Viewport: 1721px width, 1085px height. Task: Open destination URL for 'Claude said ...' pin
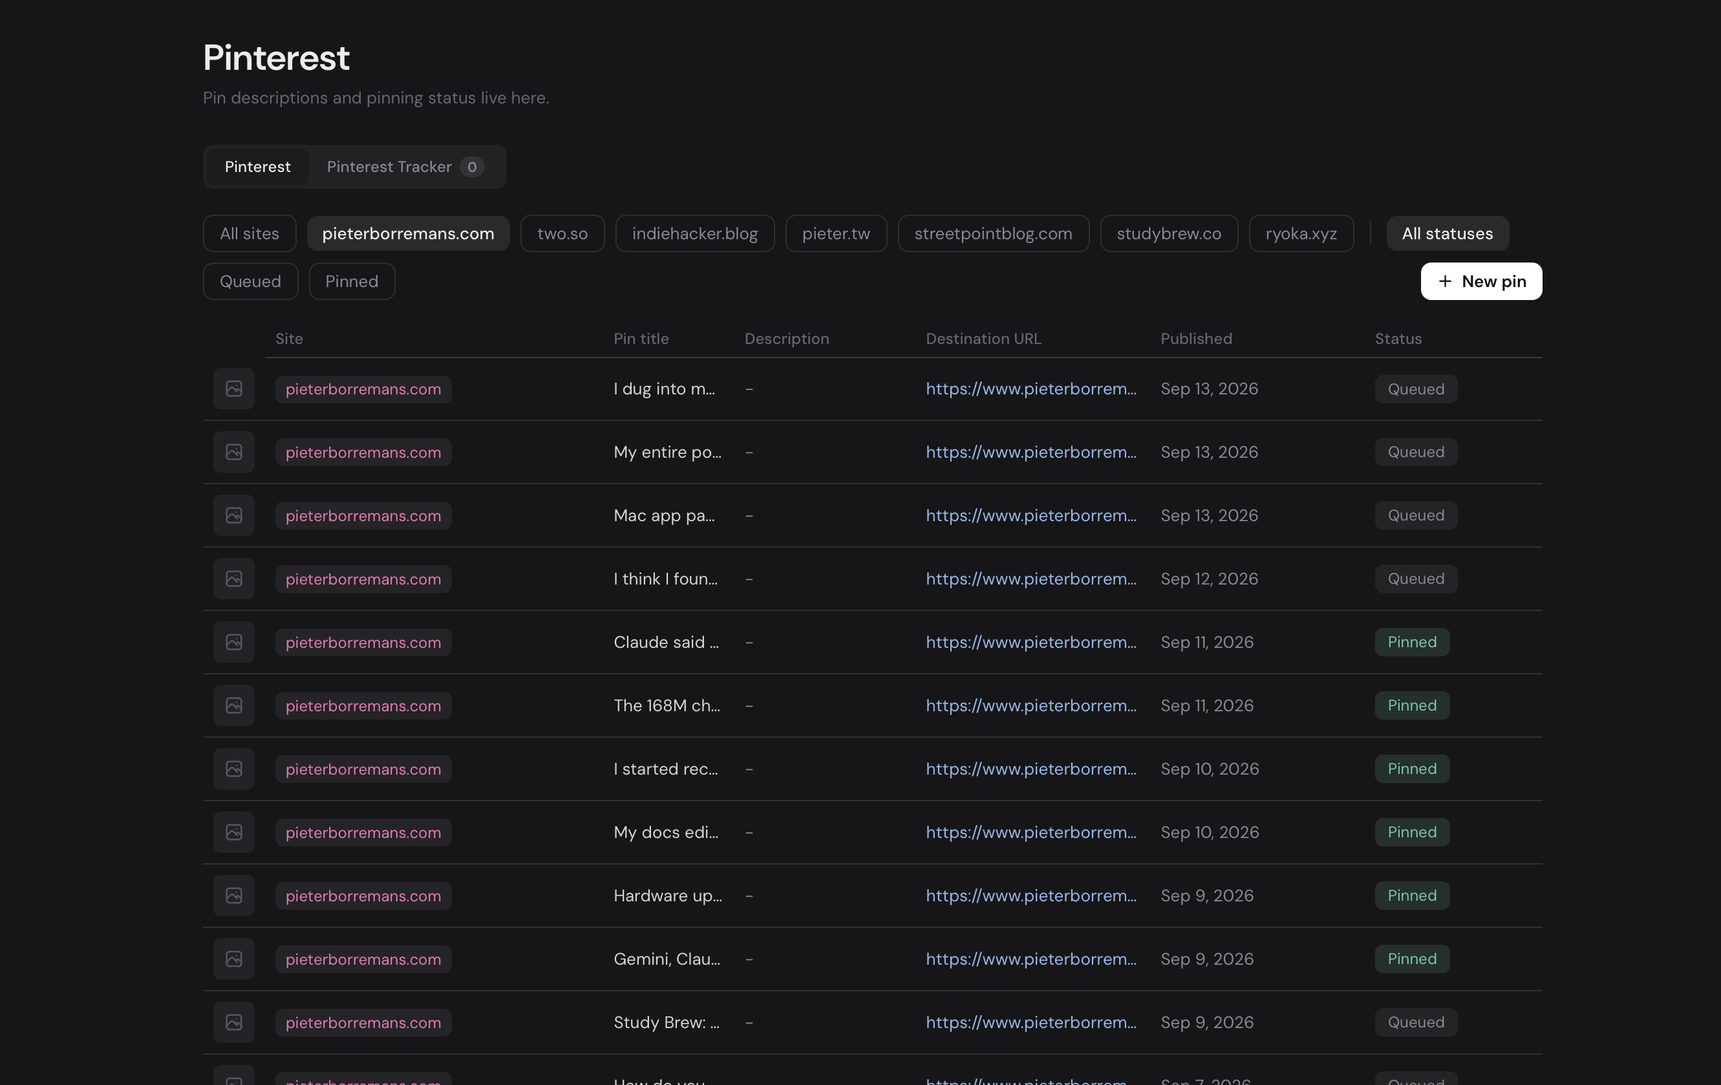1031,643
